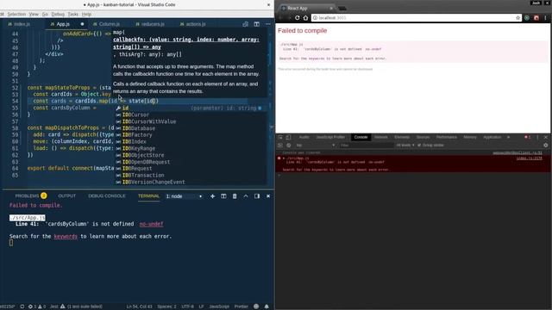
Task: Show the DevTools red error count indicator
Action: 527,137
